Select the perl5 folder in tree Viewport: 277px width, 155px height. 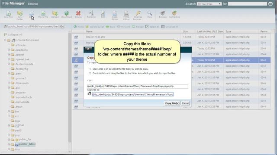click(x=18, y=130)
